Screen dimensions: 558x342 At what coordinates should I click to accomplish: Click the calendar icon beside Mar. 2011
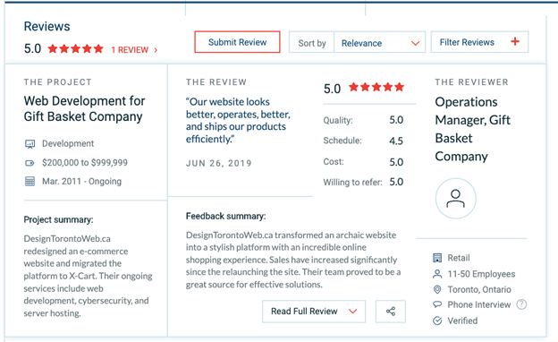coord(30,182)
